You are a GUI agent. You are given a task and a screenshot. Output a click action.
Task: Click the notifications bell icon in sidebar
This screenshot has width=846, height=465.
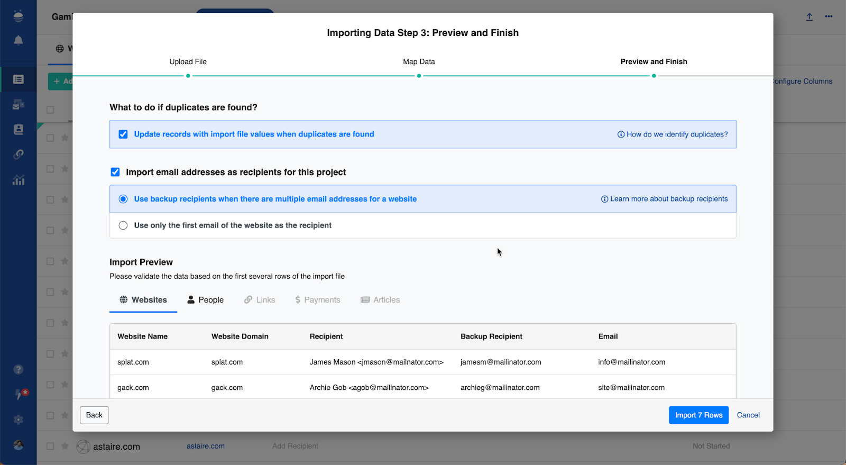(18, 41)
